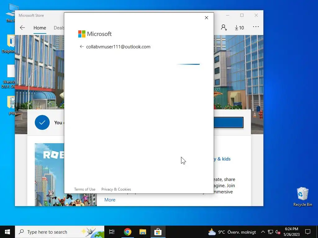This screenshot has height=238, width=318.
Task: Click the blue button in Store banner
Action: (x=228, y=122)
